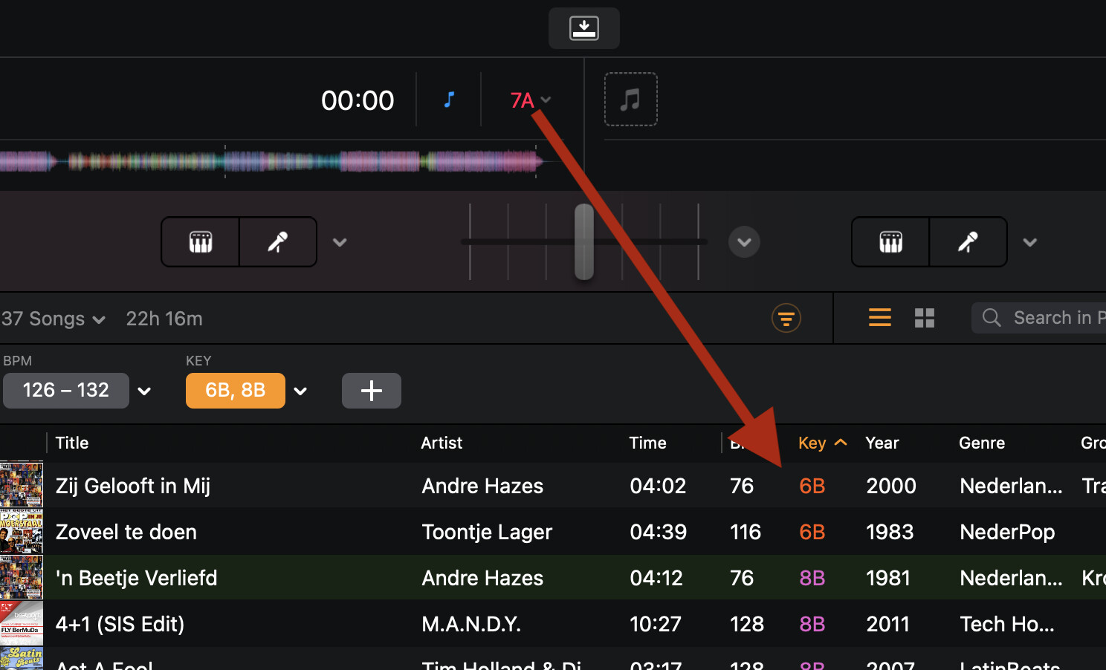The height and width of the screenshot is (670, 1106).
Task: Click the empty deck music note placeholder
Action: [630, 100]
